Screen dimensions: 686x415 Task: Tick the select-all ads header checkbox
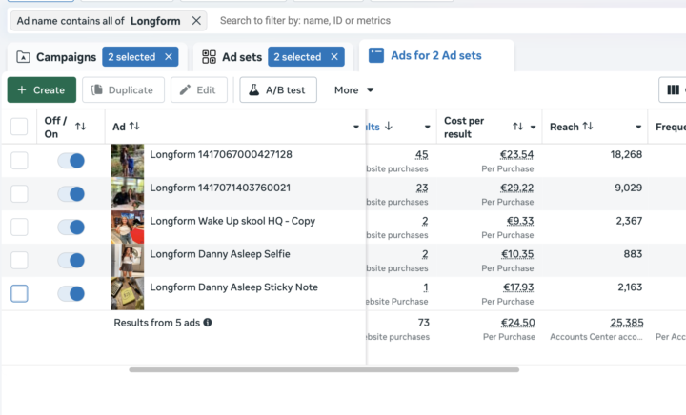click(19, 127)
